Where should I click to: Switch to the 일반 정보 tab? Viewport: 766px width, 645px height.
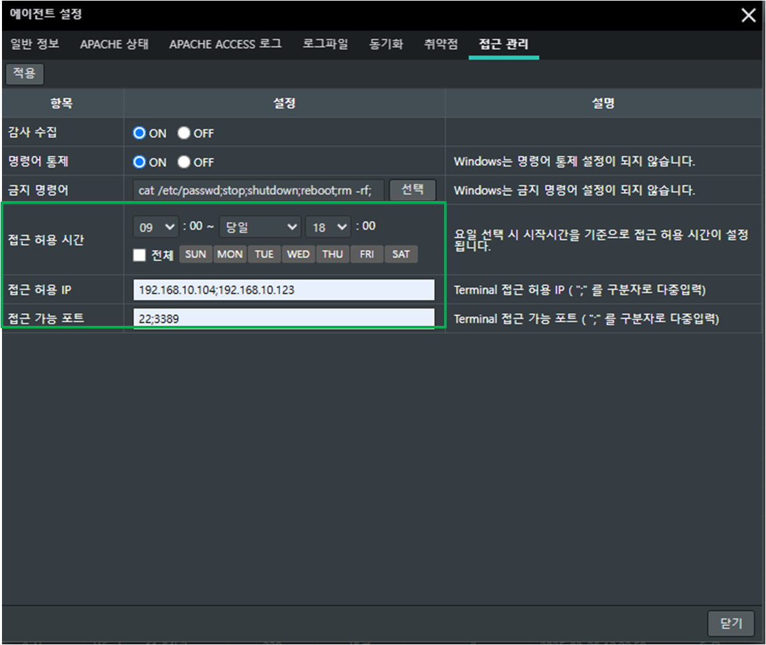click(x=35, y=44)
